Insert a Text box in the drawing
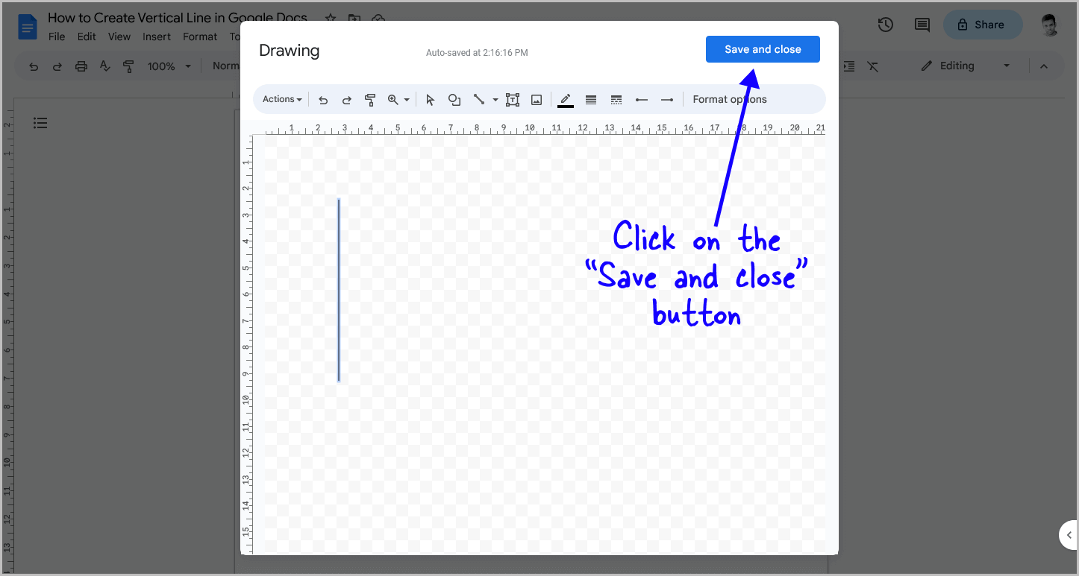1079x576 pixels. pos(513,99)
